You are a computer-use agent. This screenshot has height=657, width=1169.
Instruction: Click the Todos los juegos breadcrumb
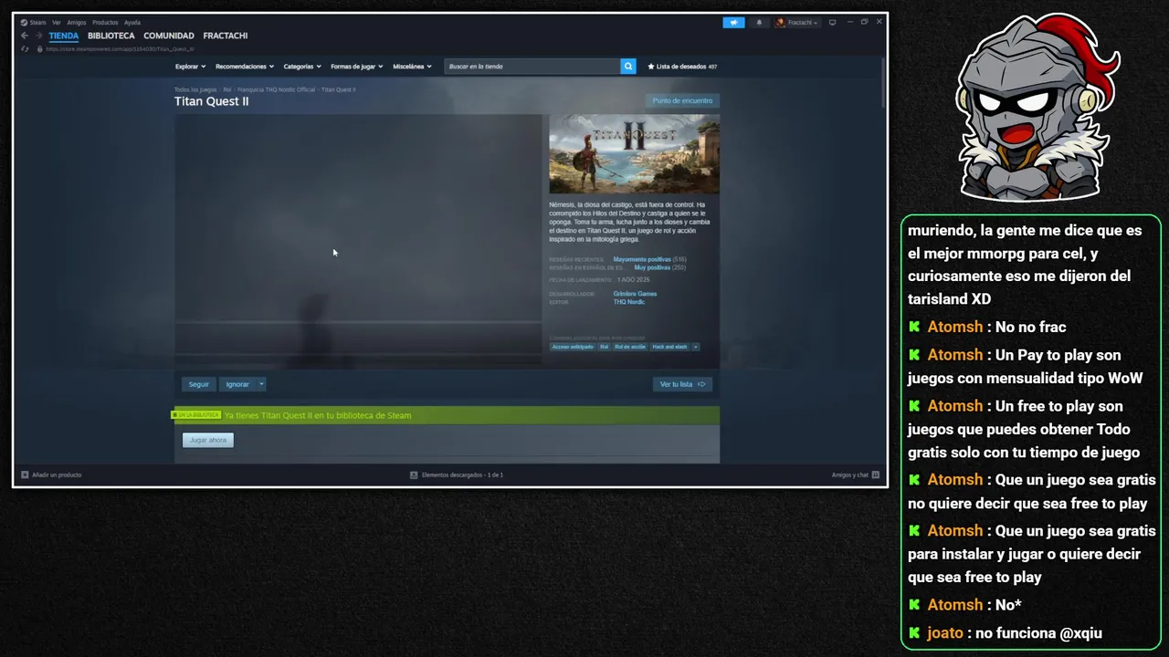point(195,89)
